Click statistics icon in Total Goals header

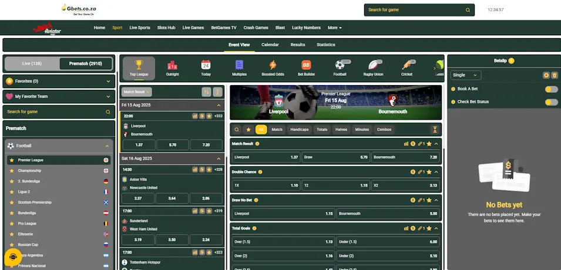406,228
